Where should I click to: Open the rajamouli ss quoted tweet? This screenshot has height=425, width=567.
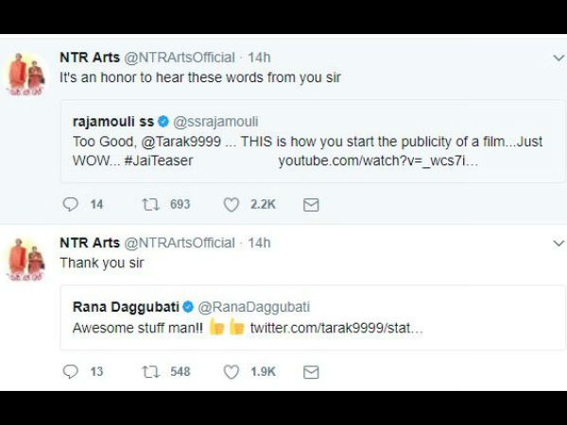click(x=312, y=142)
